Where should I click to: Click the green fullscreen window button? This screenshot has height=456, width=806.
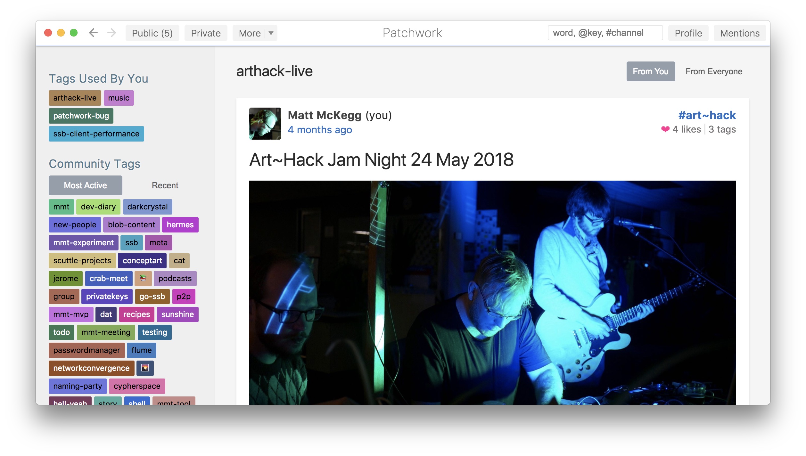74,33
